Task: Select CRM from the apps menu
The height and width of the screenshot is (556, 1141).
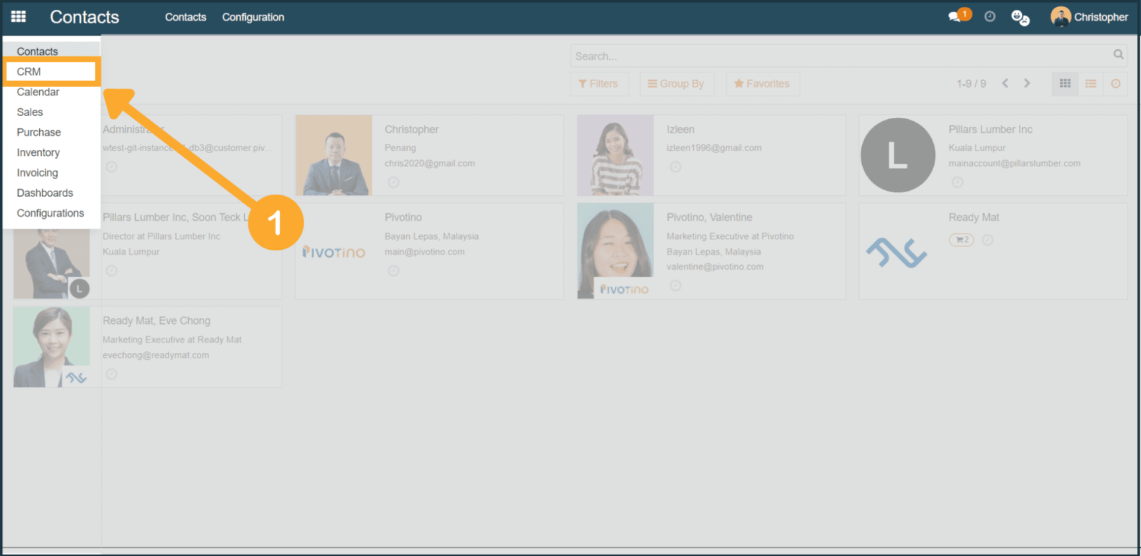Action: click(29, 72)
